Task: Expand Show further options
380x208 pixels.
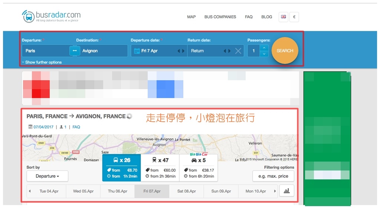Action: click(42, 62)
